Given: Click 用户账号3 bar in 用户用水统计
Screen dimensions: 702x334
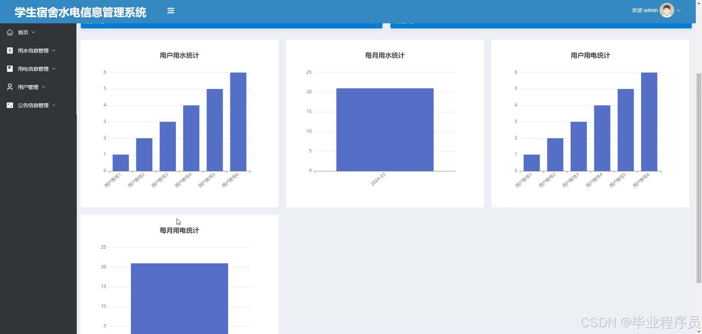Looking at the screenshot, I should pos(168,147).
